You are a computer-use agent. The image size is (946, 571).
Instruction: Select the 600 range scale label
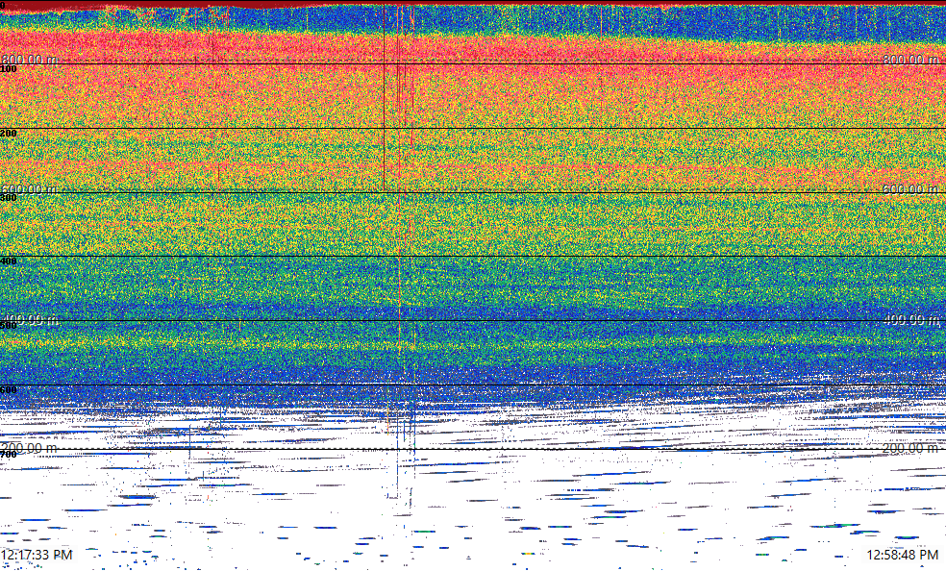coord(9,390)
